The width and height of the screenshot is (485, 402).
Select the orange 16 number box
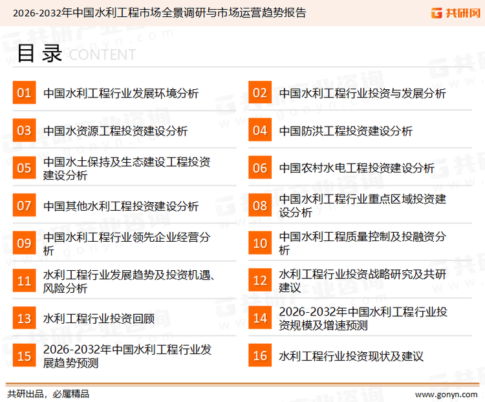260,355
